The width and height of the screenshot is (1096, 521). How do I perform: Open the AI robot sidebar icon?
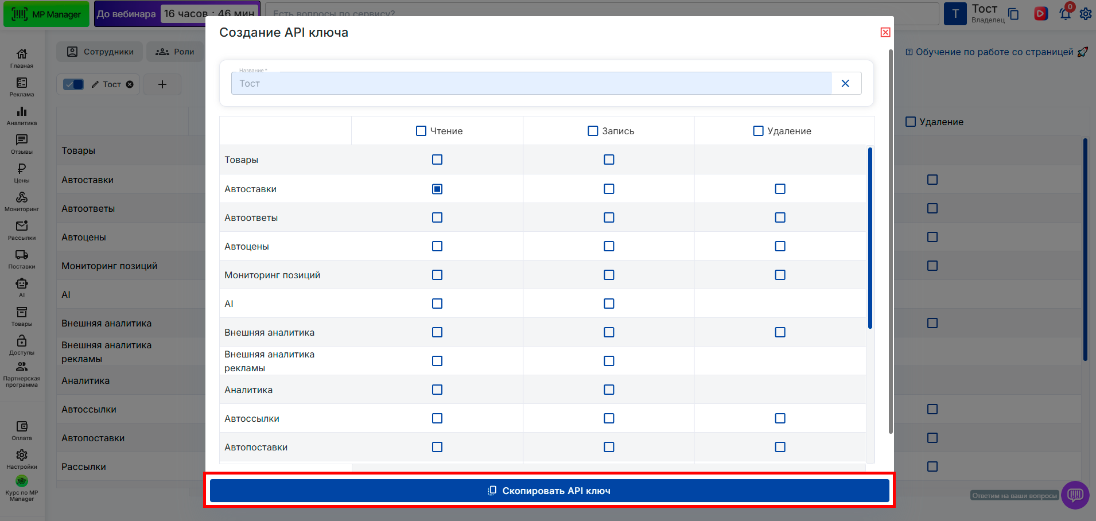[22, 287]
